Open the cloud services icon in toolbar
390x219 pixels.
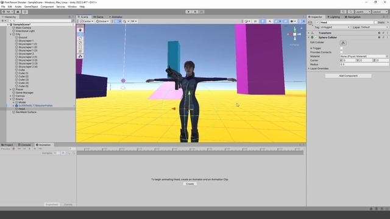18,12
